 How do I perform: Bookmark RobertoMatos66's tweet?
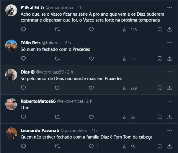pos(159,117)
